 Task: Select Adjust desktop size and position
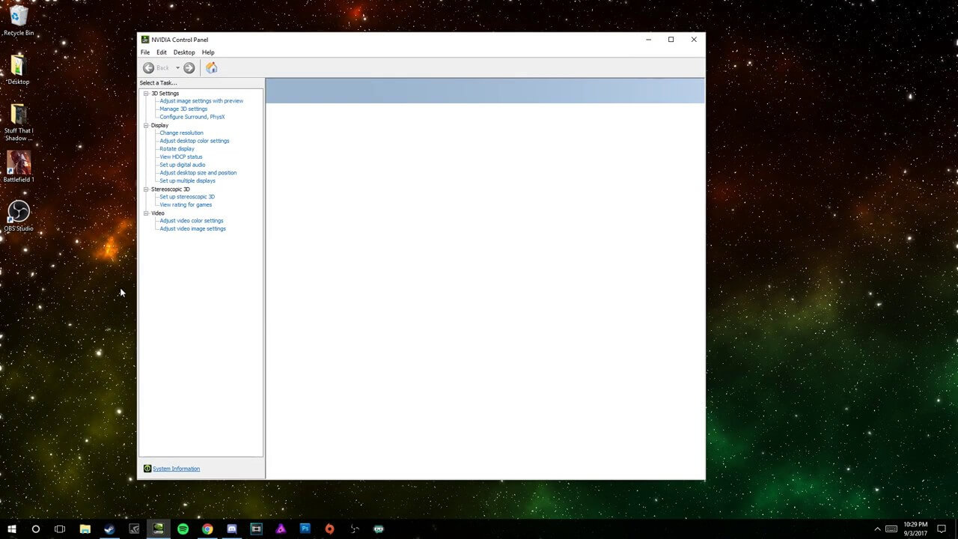pyautogui.click(x=198, y=173)
